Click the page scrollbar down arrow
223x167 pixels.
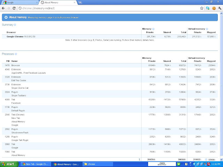point(221,159)
